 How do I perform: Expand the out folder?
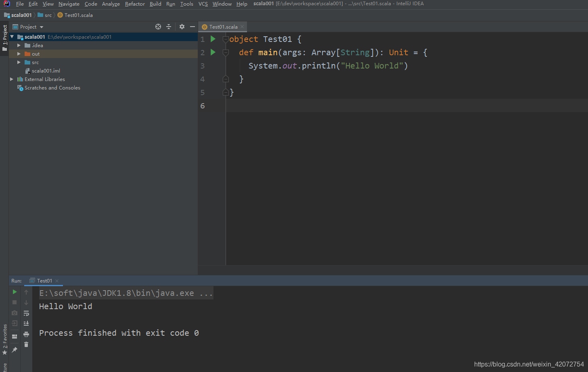tap(19, 54)
